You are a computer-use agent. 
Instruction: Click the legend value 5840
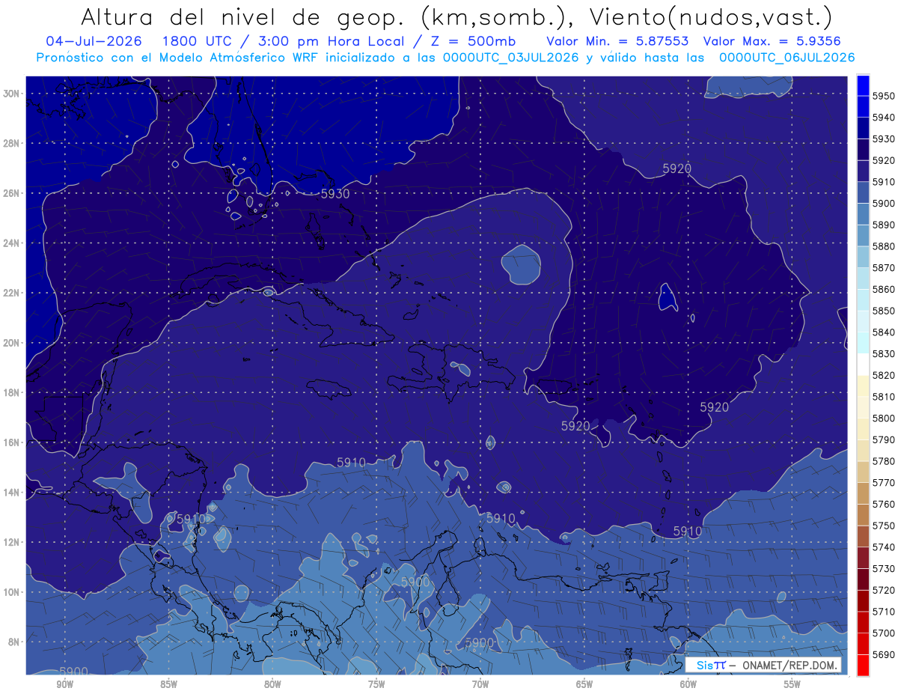pos(884,332)
